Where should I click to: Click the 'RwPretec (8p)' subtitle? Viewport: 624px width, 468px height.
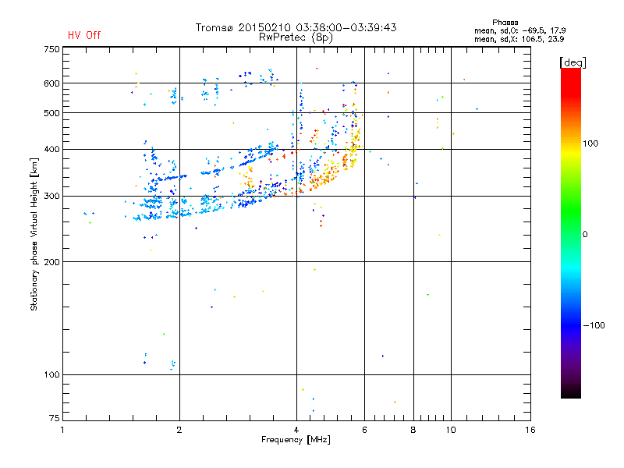[296, 37]
